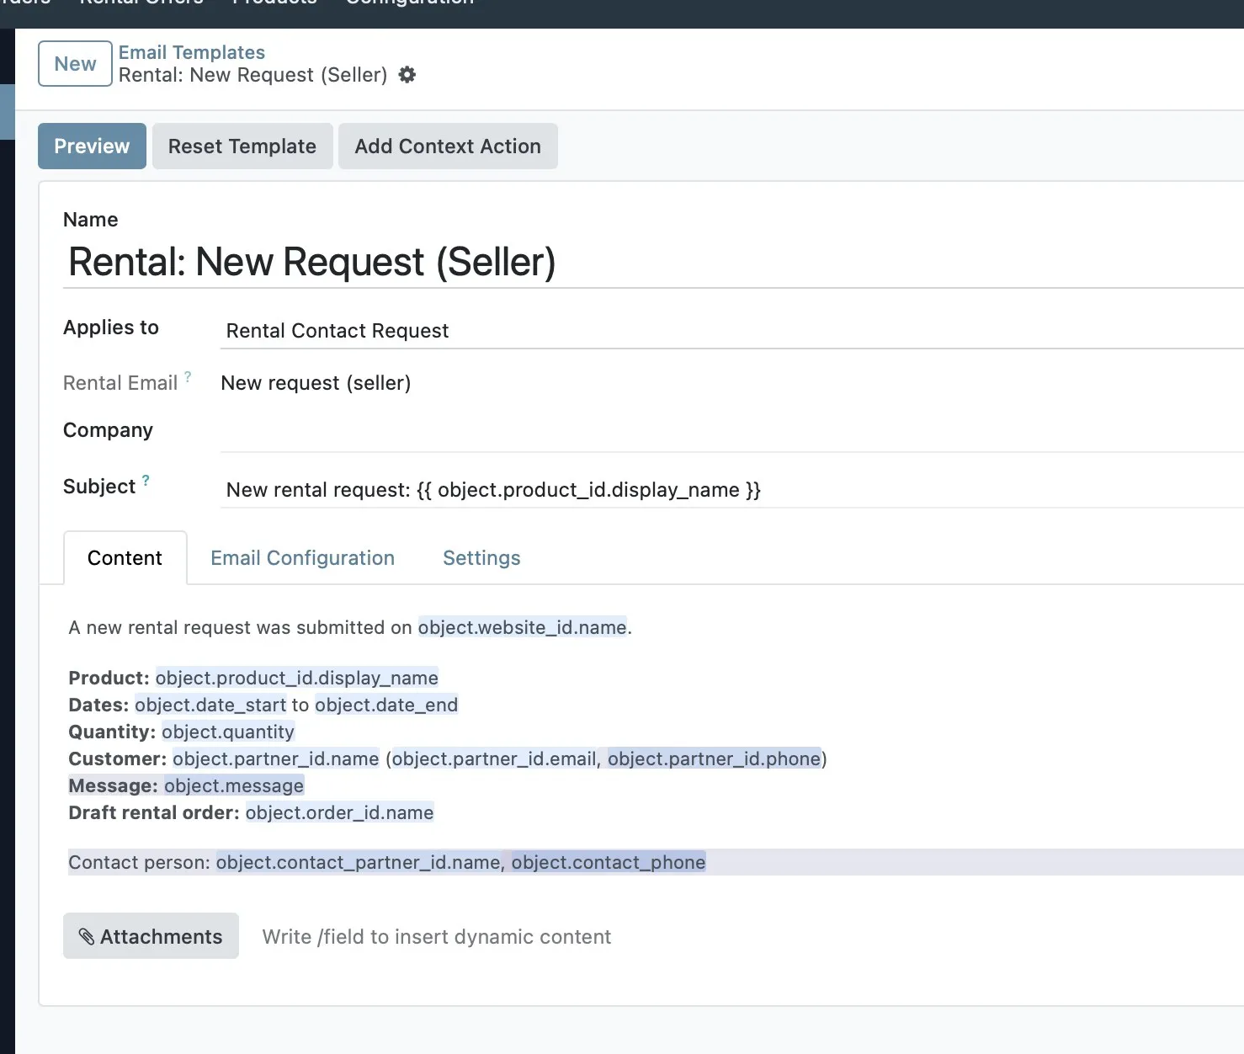This screenshot has width=1244, height=1054.
Task: Go back to Email Templates breadcrumb
Action: click(x=192, y=52)
